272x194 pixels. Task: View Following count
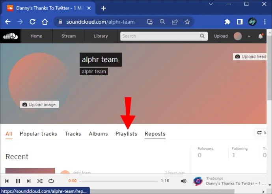(x=240, y=152)
